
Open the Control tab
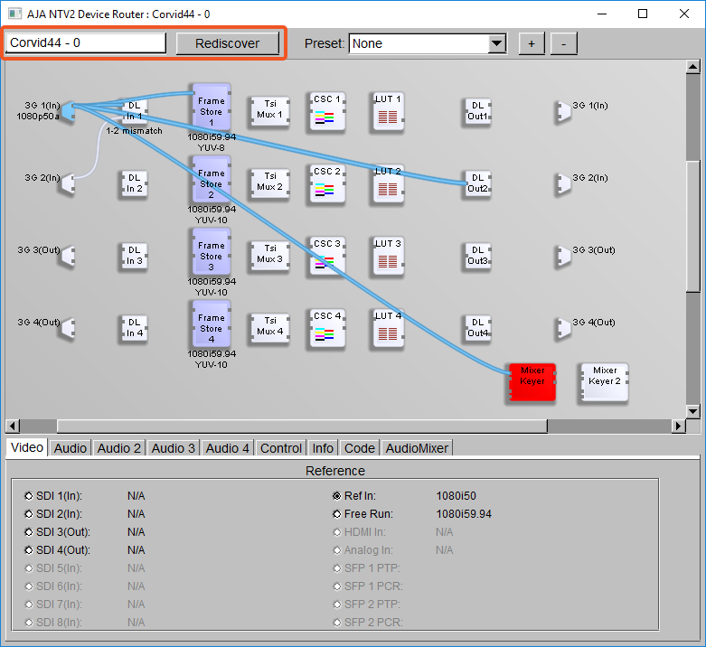point(280,447)
